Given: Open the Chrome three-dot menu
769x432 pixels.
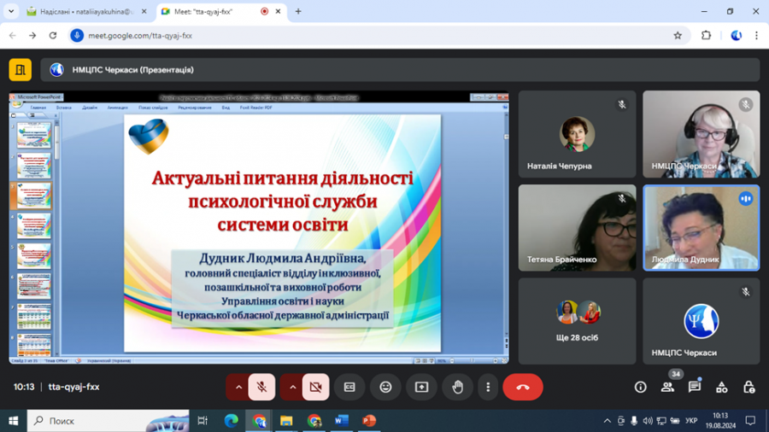Looking at the screenshot, I should point(756,35).
